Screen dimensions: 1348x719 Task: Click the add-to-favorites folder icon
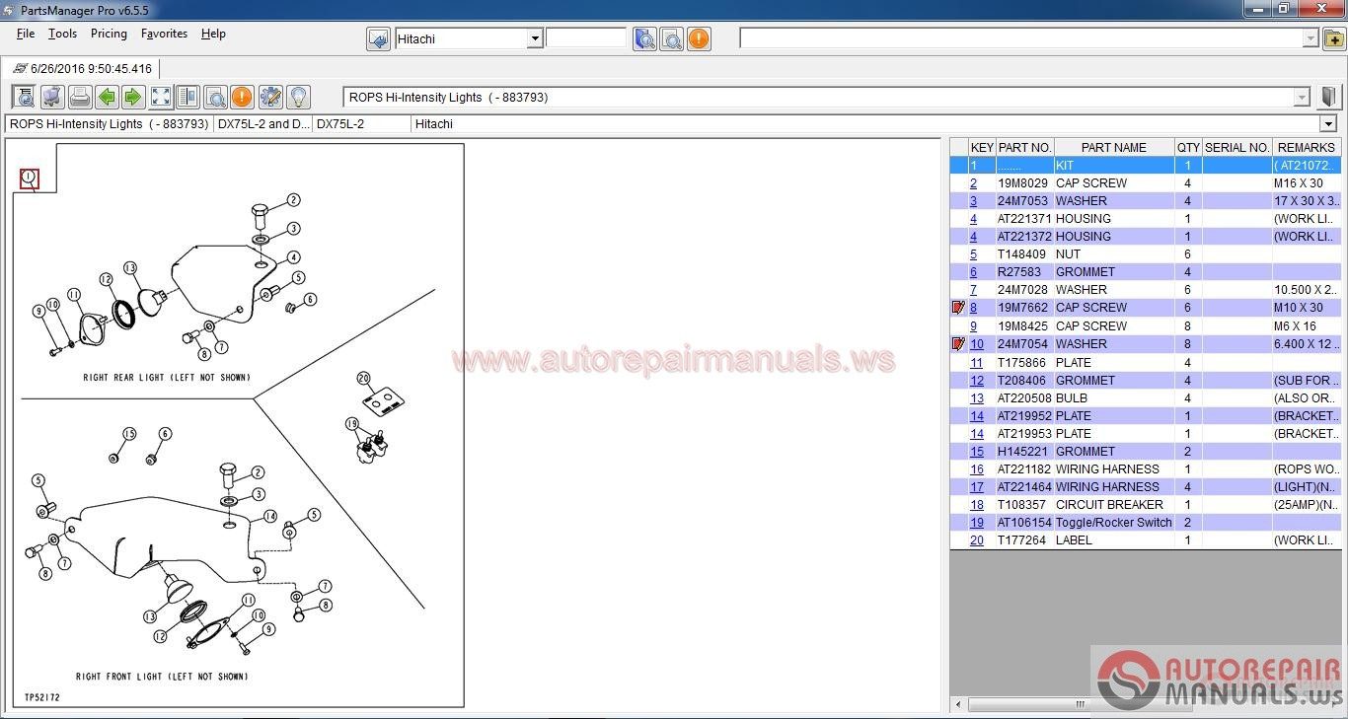(x=1333, y=38)
